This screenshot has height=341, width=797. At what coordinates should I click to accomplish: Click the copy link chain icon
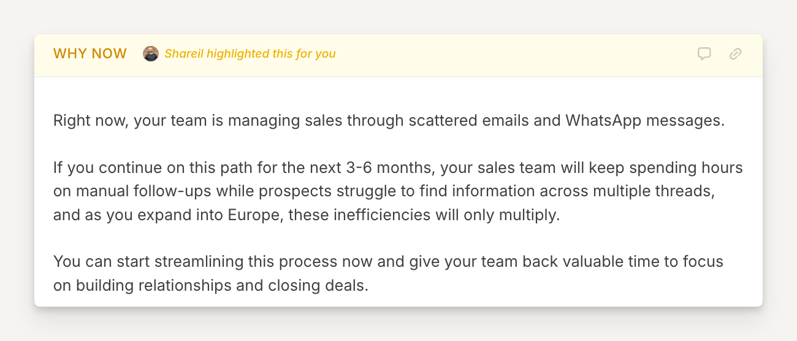736,54
